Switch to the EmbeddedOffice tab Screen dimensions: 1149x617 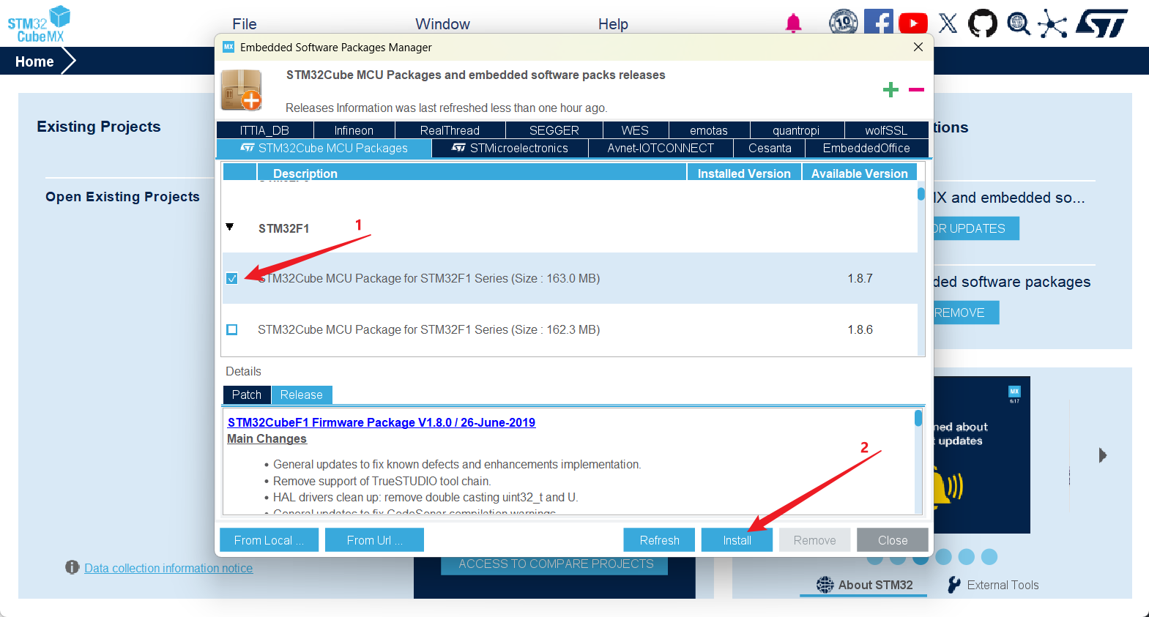tap(867, 148)
